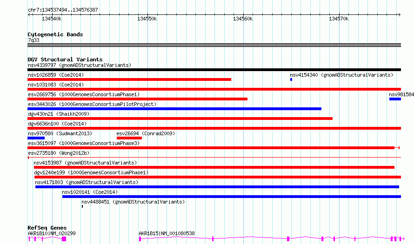The height and width of the screenshot is (244, 414).
Task: Open nsv1026859 (Coe2014) variant label
Action: [x=56, y=75]
